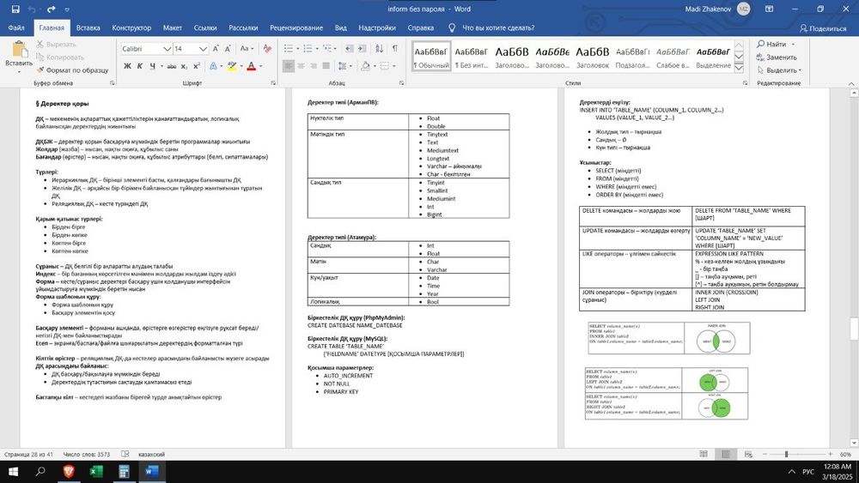Toggle bold (Ж) formatting

coord(127,66)
